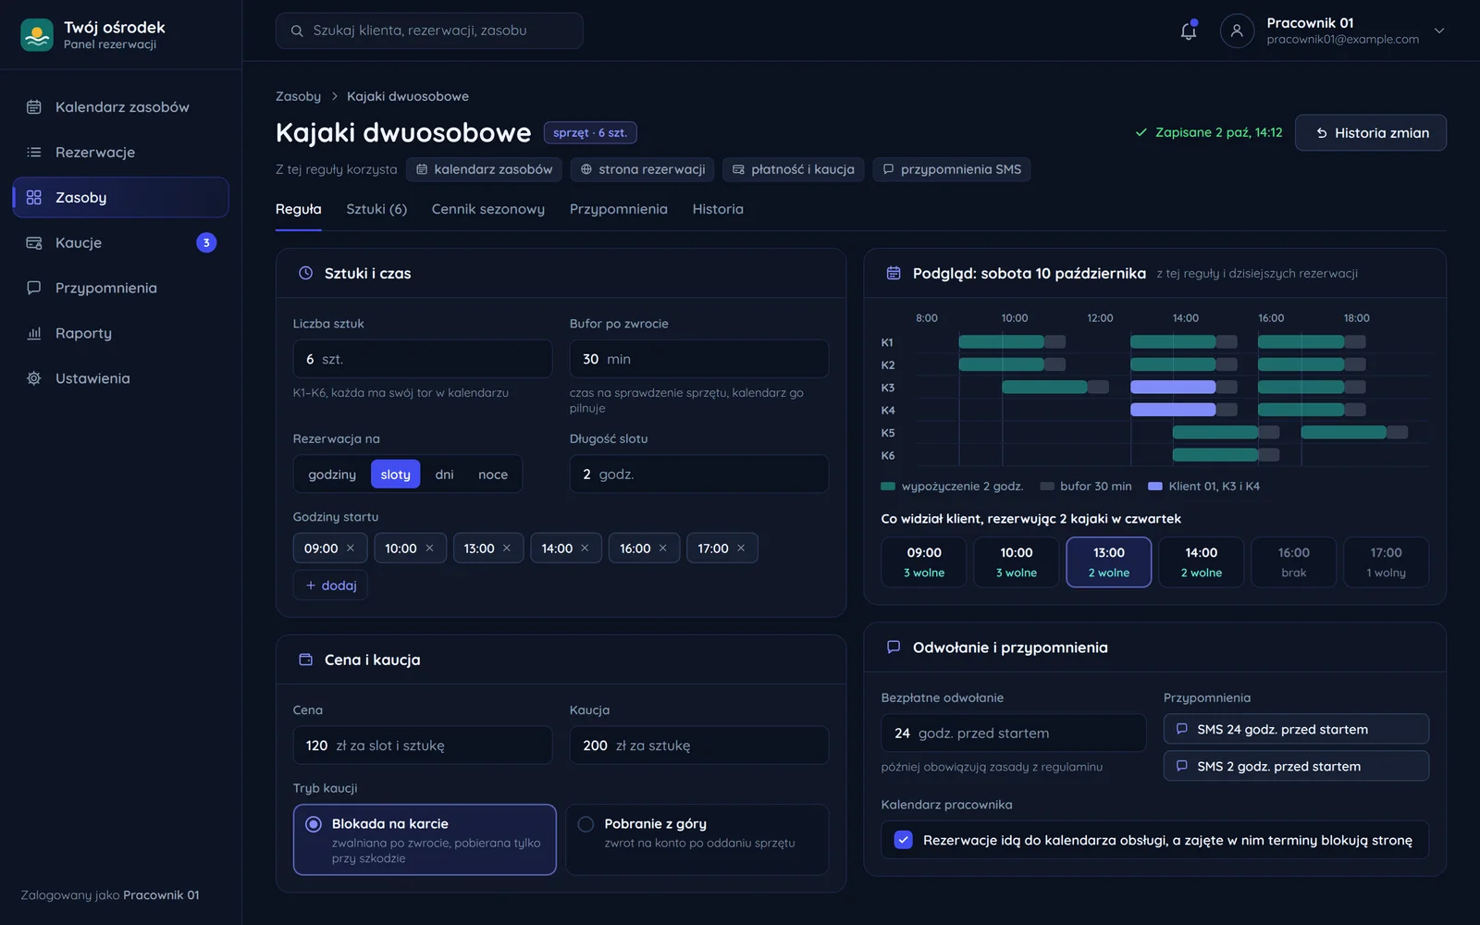
Task: Open the Przypomnienia tab
Action: coord(619,209)
